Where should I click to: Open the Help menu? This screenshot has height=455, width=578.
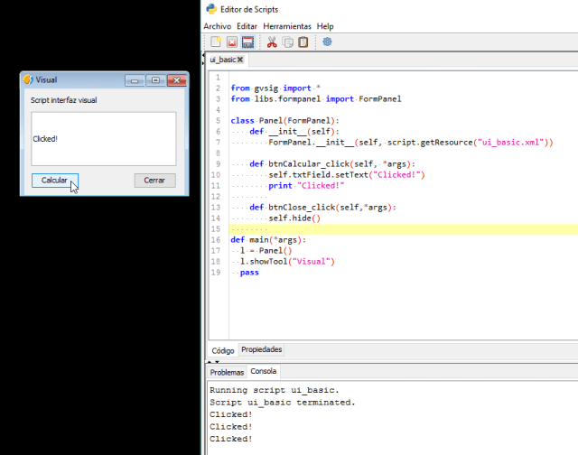(325, 26)
